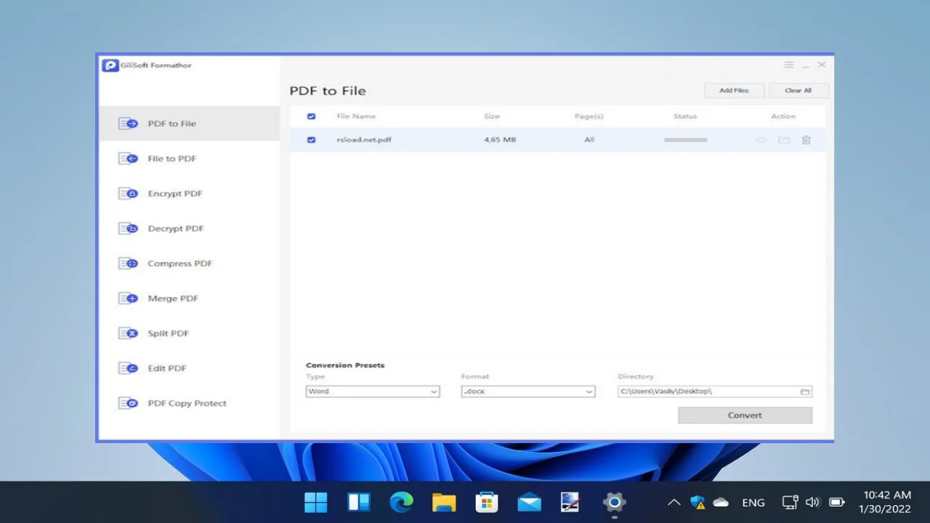
Task: Open the Settings gear in the taskbar
Action: [615, 502]
